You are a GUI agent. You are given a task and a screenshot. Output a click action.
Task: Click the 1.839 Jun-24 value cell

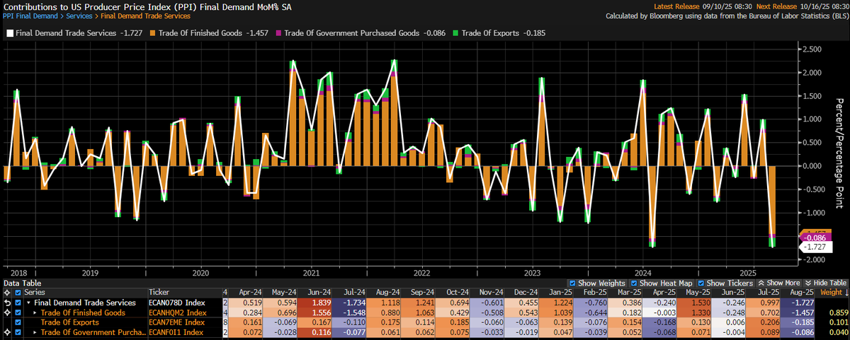[x=314, y=302]
